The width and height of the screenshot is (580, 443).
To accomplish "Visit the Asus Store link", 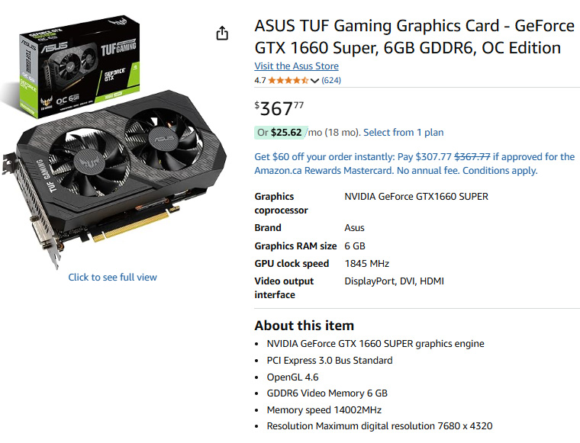I will [x=296, y=66].
